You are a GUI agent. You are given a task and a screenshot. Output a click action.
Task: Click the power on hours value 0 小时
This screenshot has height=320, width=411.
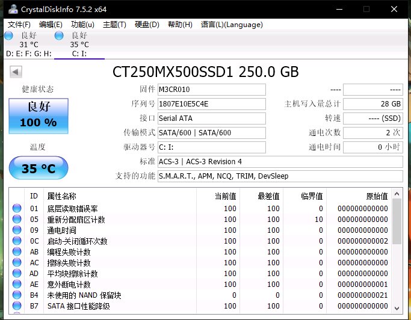tap(373, 147)
